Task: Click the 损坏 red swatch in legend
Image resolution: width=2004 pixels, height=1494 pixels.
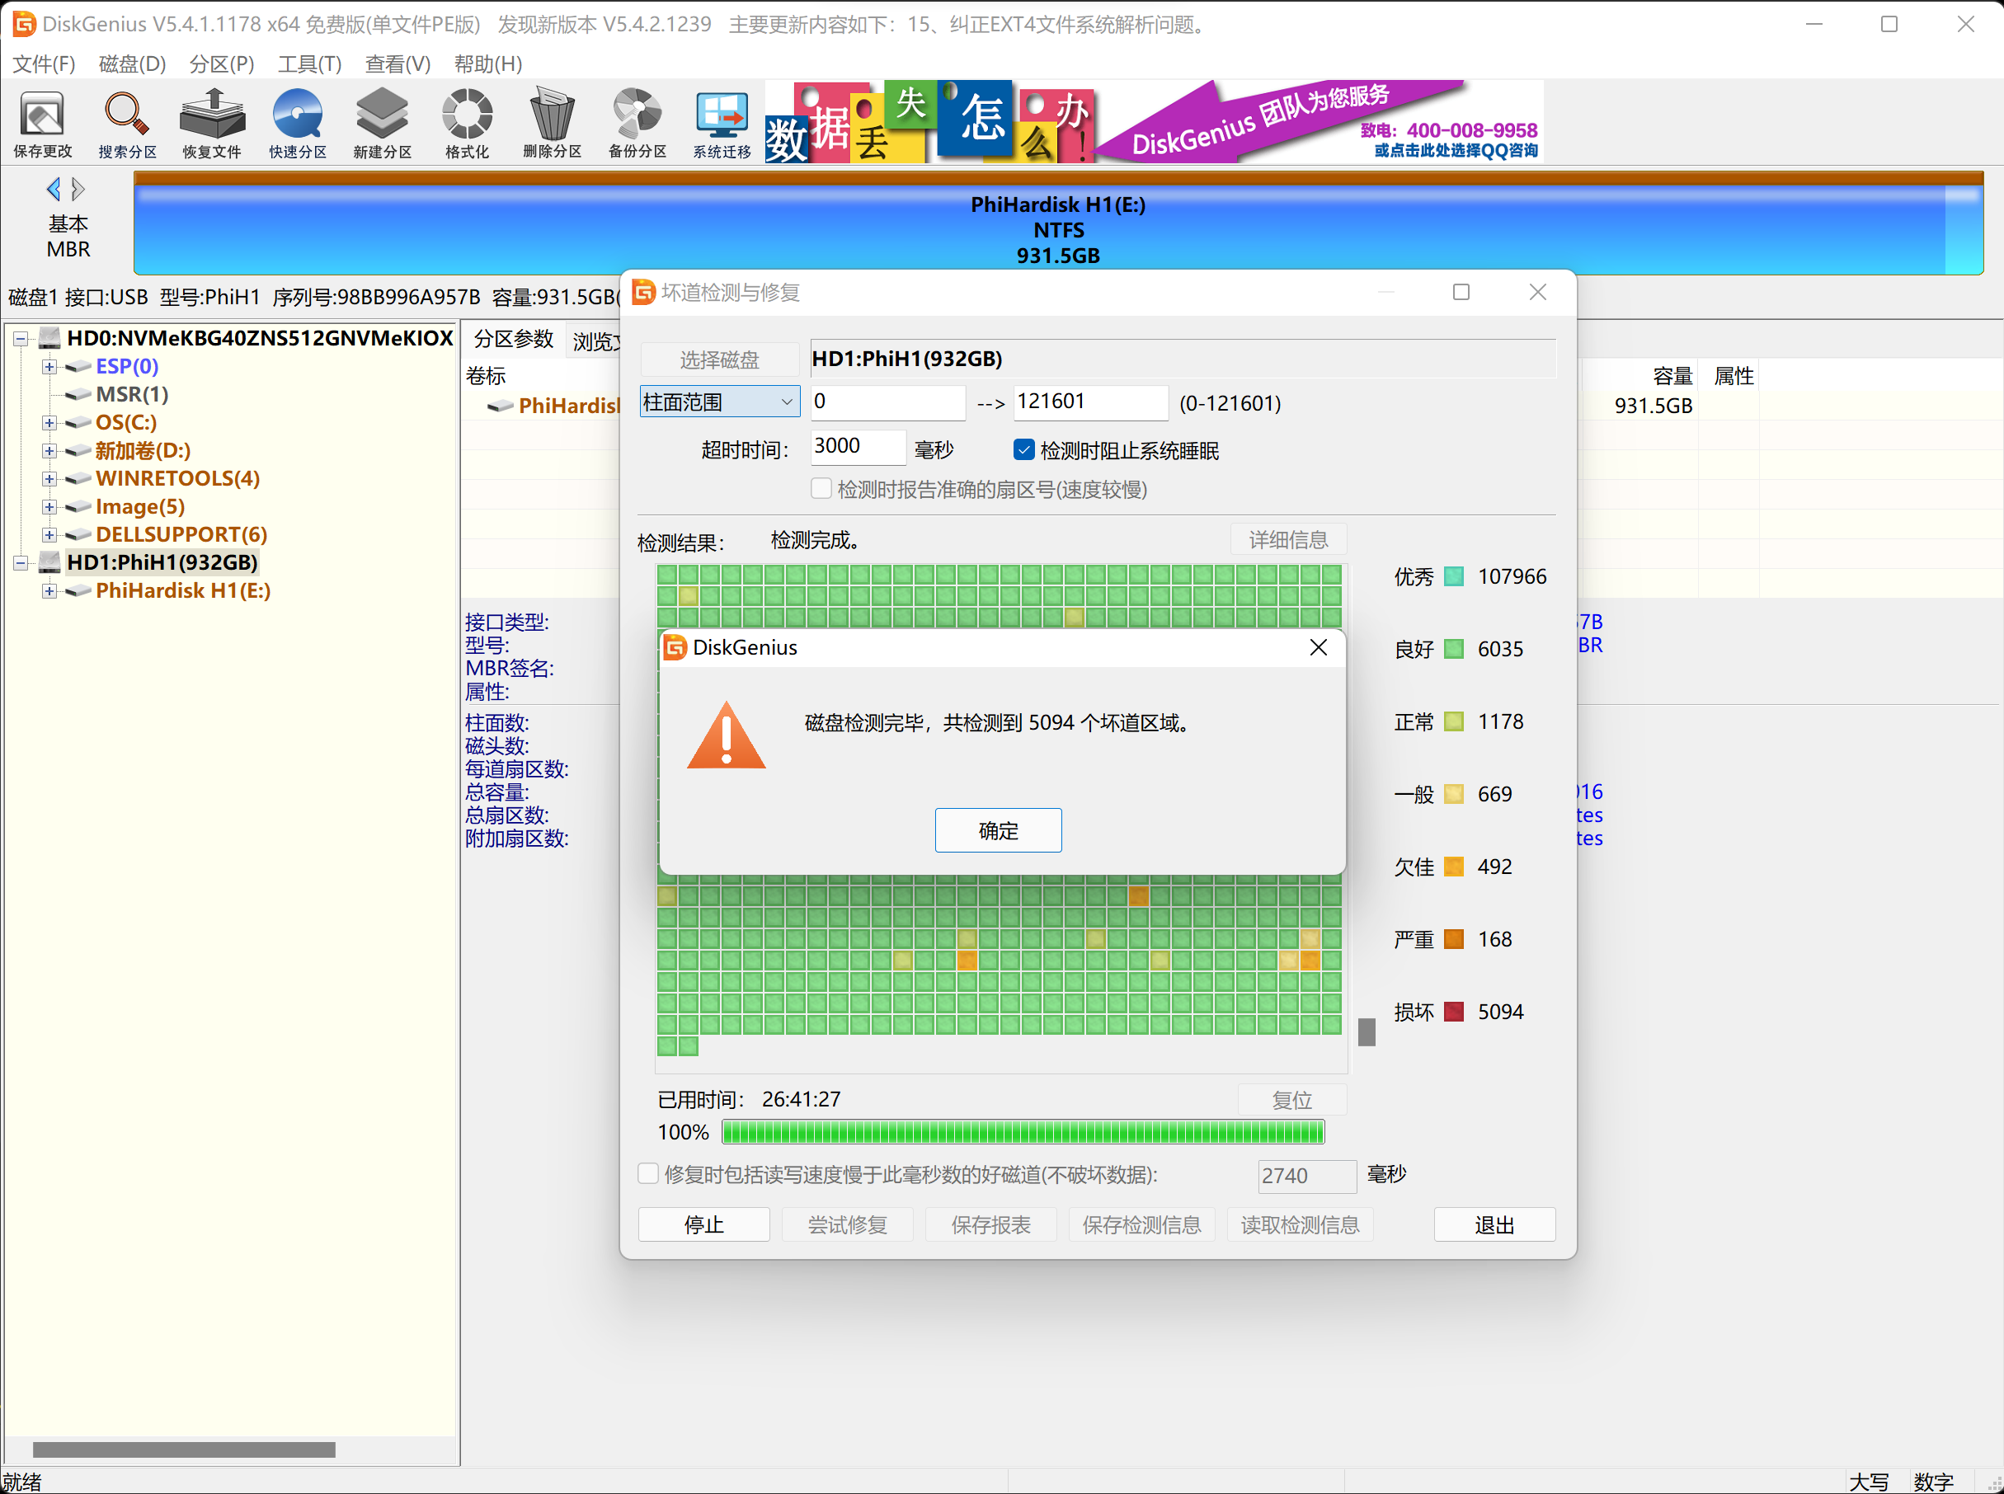Action: (1453, 1011)
